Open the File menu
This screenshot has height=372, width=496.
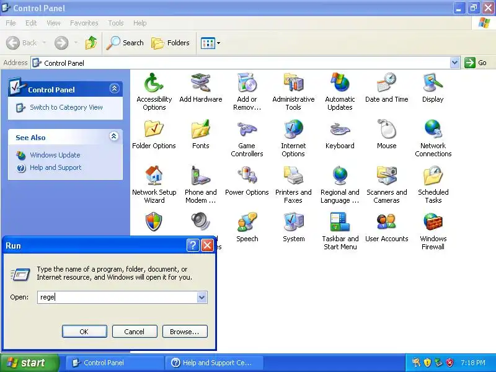click(11, 23)
